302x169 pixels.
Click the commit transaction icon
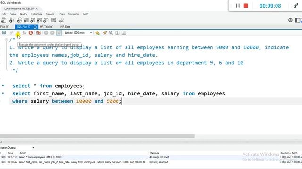(x=46, y=33)
